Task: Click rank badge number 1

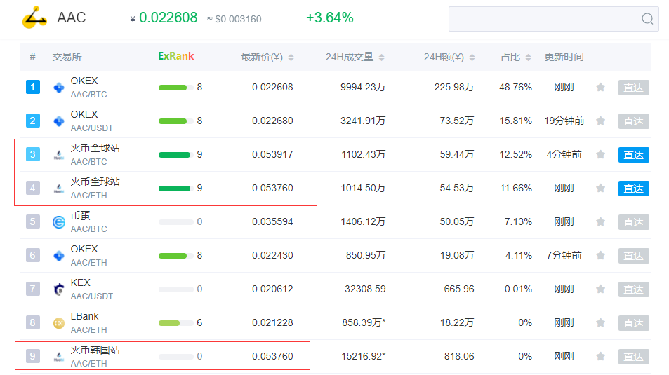Action: [33, 88]
